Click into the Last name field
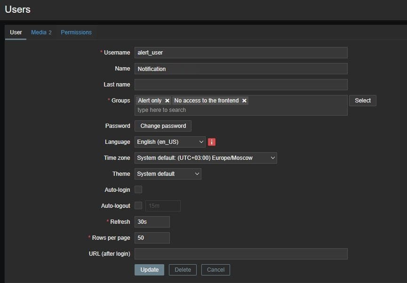The image size is (407, 283). pyautogui.click(x=241, y=85)
